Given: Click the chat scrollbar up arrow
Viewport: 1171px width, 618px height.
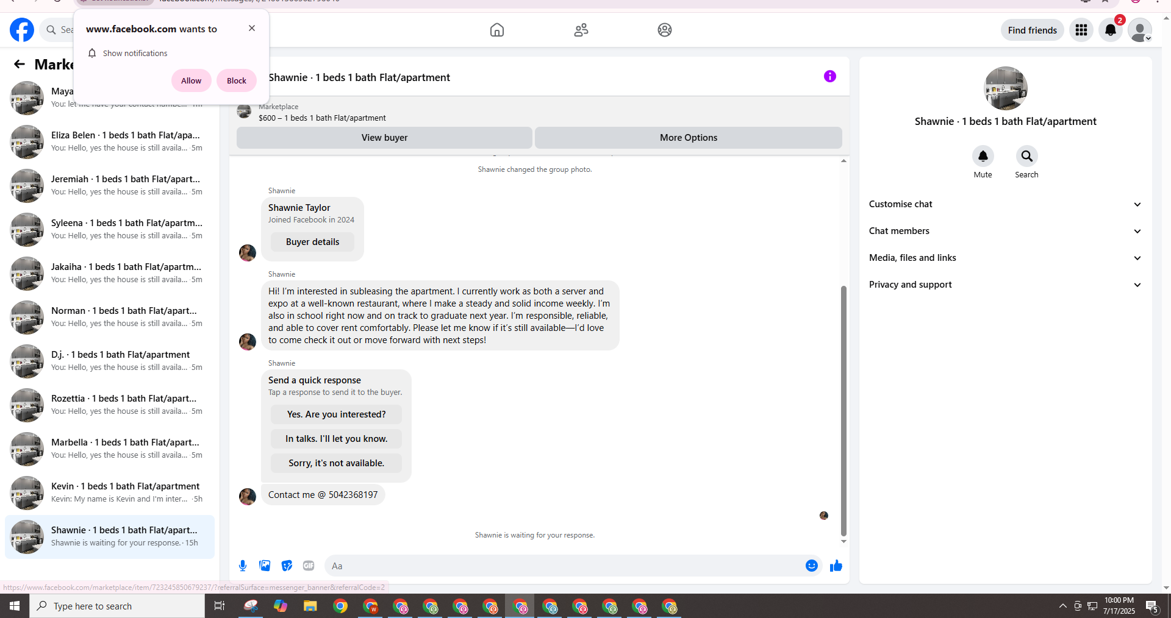Looking at the screenshot, I should point(843,161).
